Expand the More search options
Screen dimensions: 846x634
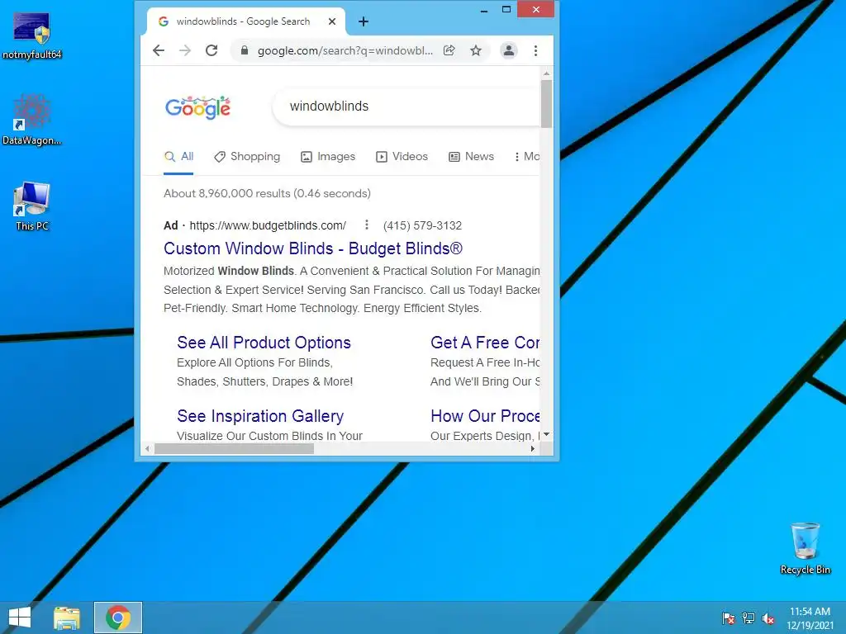(527, 157)
